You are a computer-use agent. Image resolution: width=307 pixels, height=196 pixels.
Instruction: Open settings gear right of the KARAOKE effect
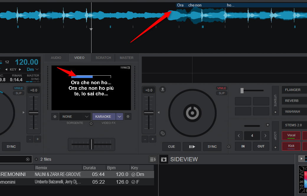tap(128, 117)
